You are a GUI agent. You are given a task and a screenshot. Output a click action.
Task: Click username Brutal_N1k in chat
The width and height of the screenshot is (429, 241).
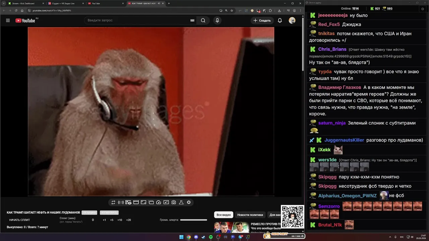click(330, 225)
